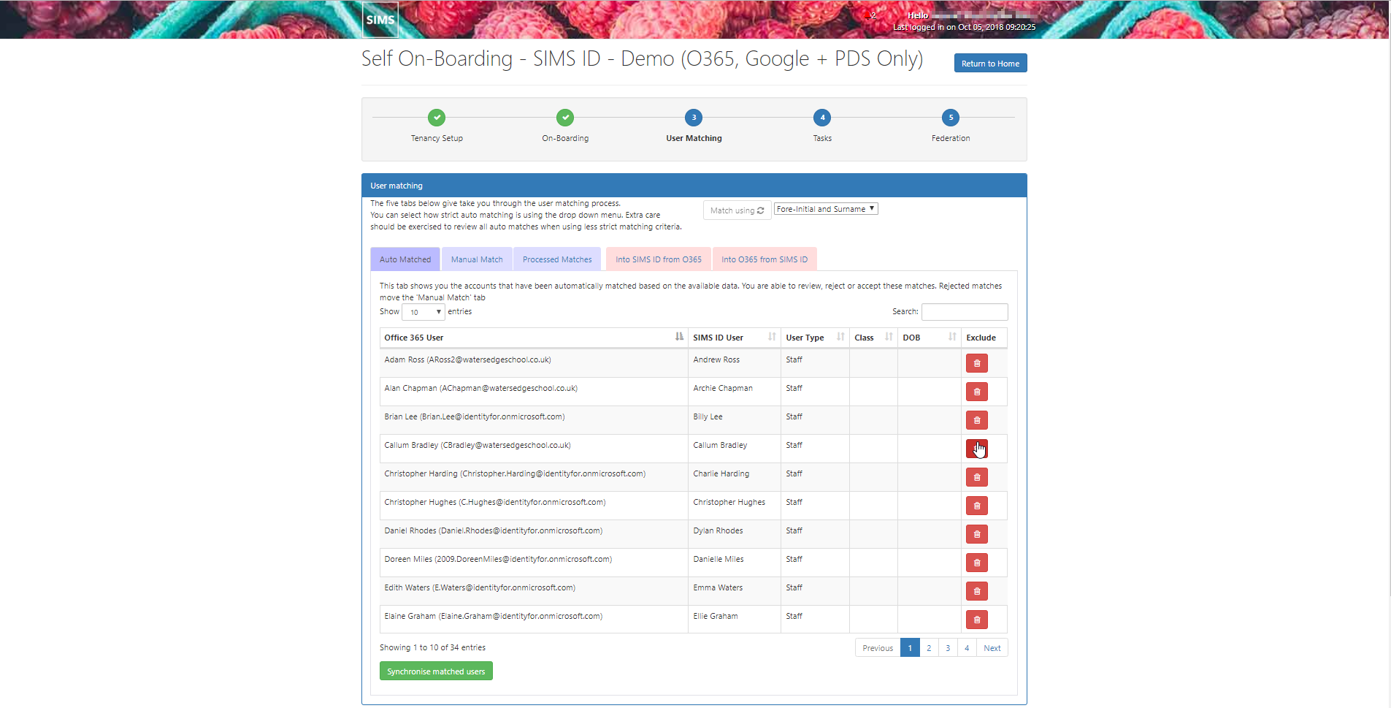Viewport: 1391px width, 708px height.
Task: Exclude the Elaine Graham match
Action: tap(976, 620)
